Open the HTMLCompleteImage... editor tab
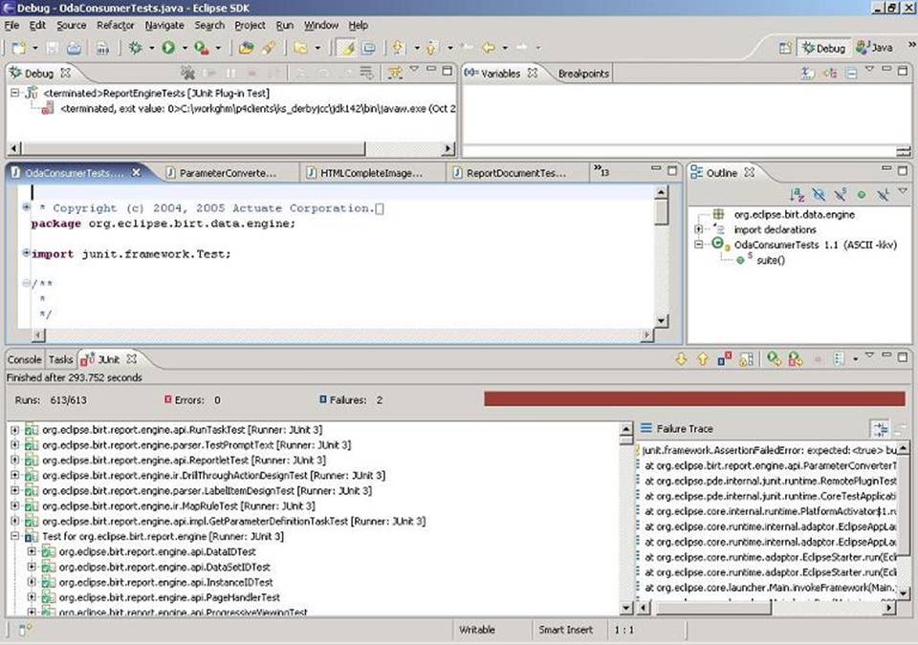 (x=371, y=173)
